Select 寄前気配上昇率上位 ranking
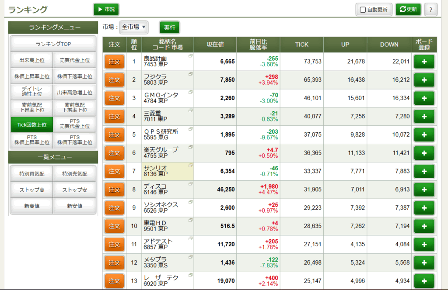Viewport: 448px width, 290px height. tap(31, 108)
